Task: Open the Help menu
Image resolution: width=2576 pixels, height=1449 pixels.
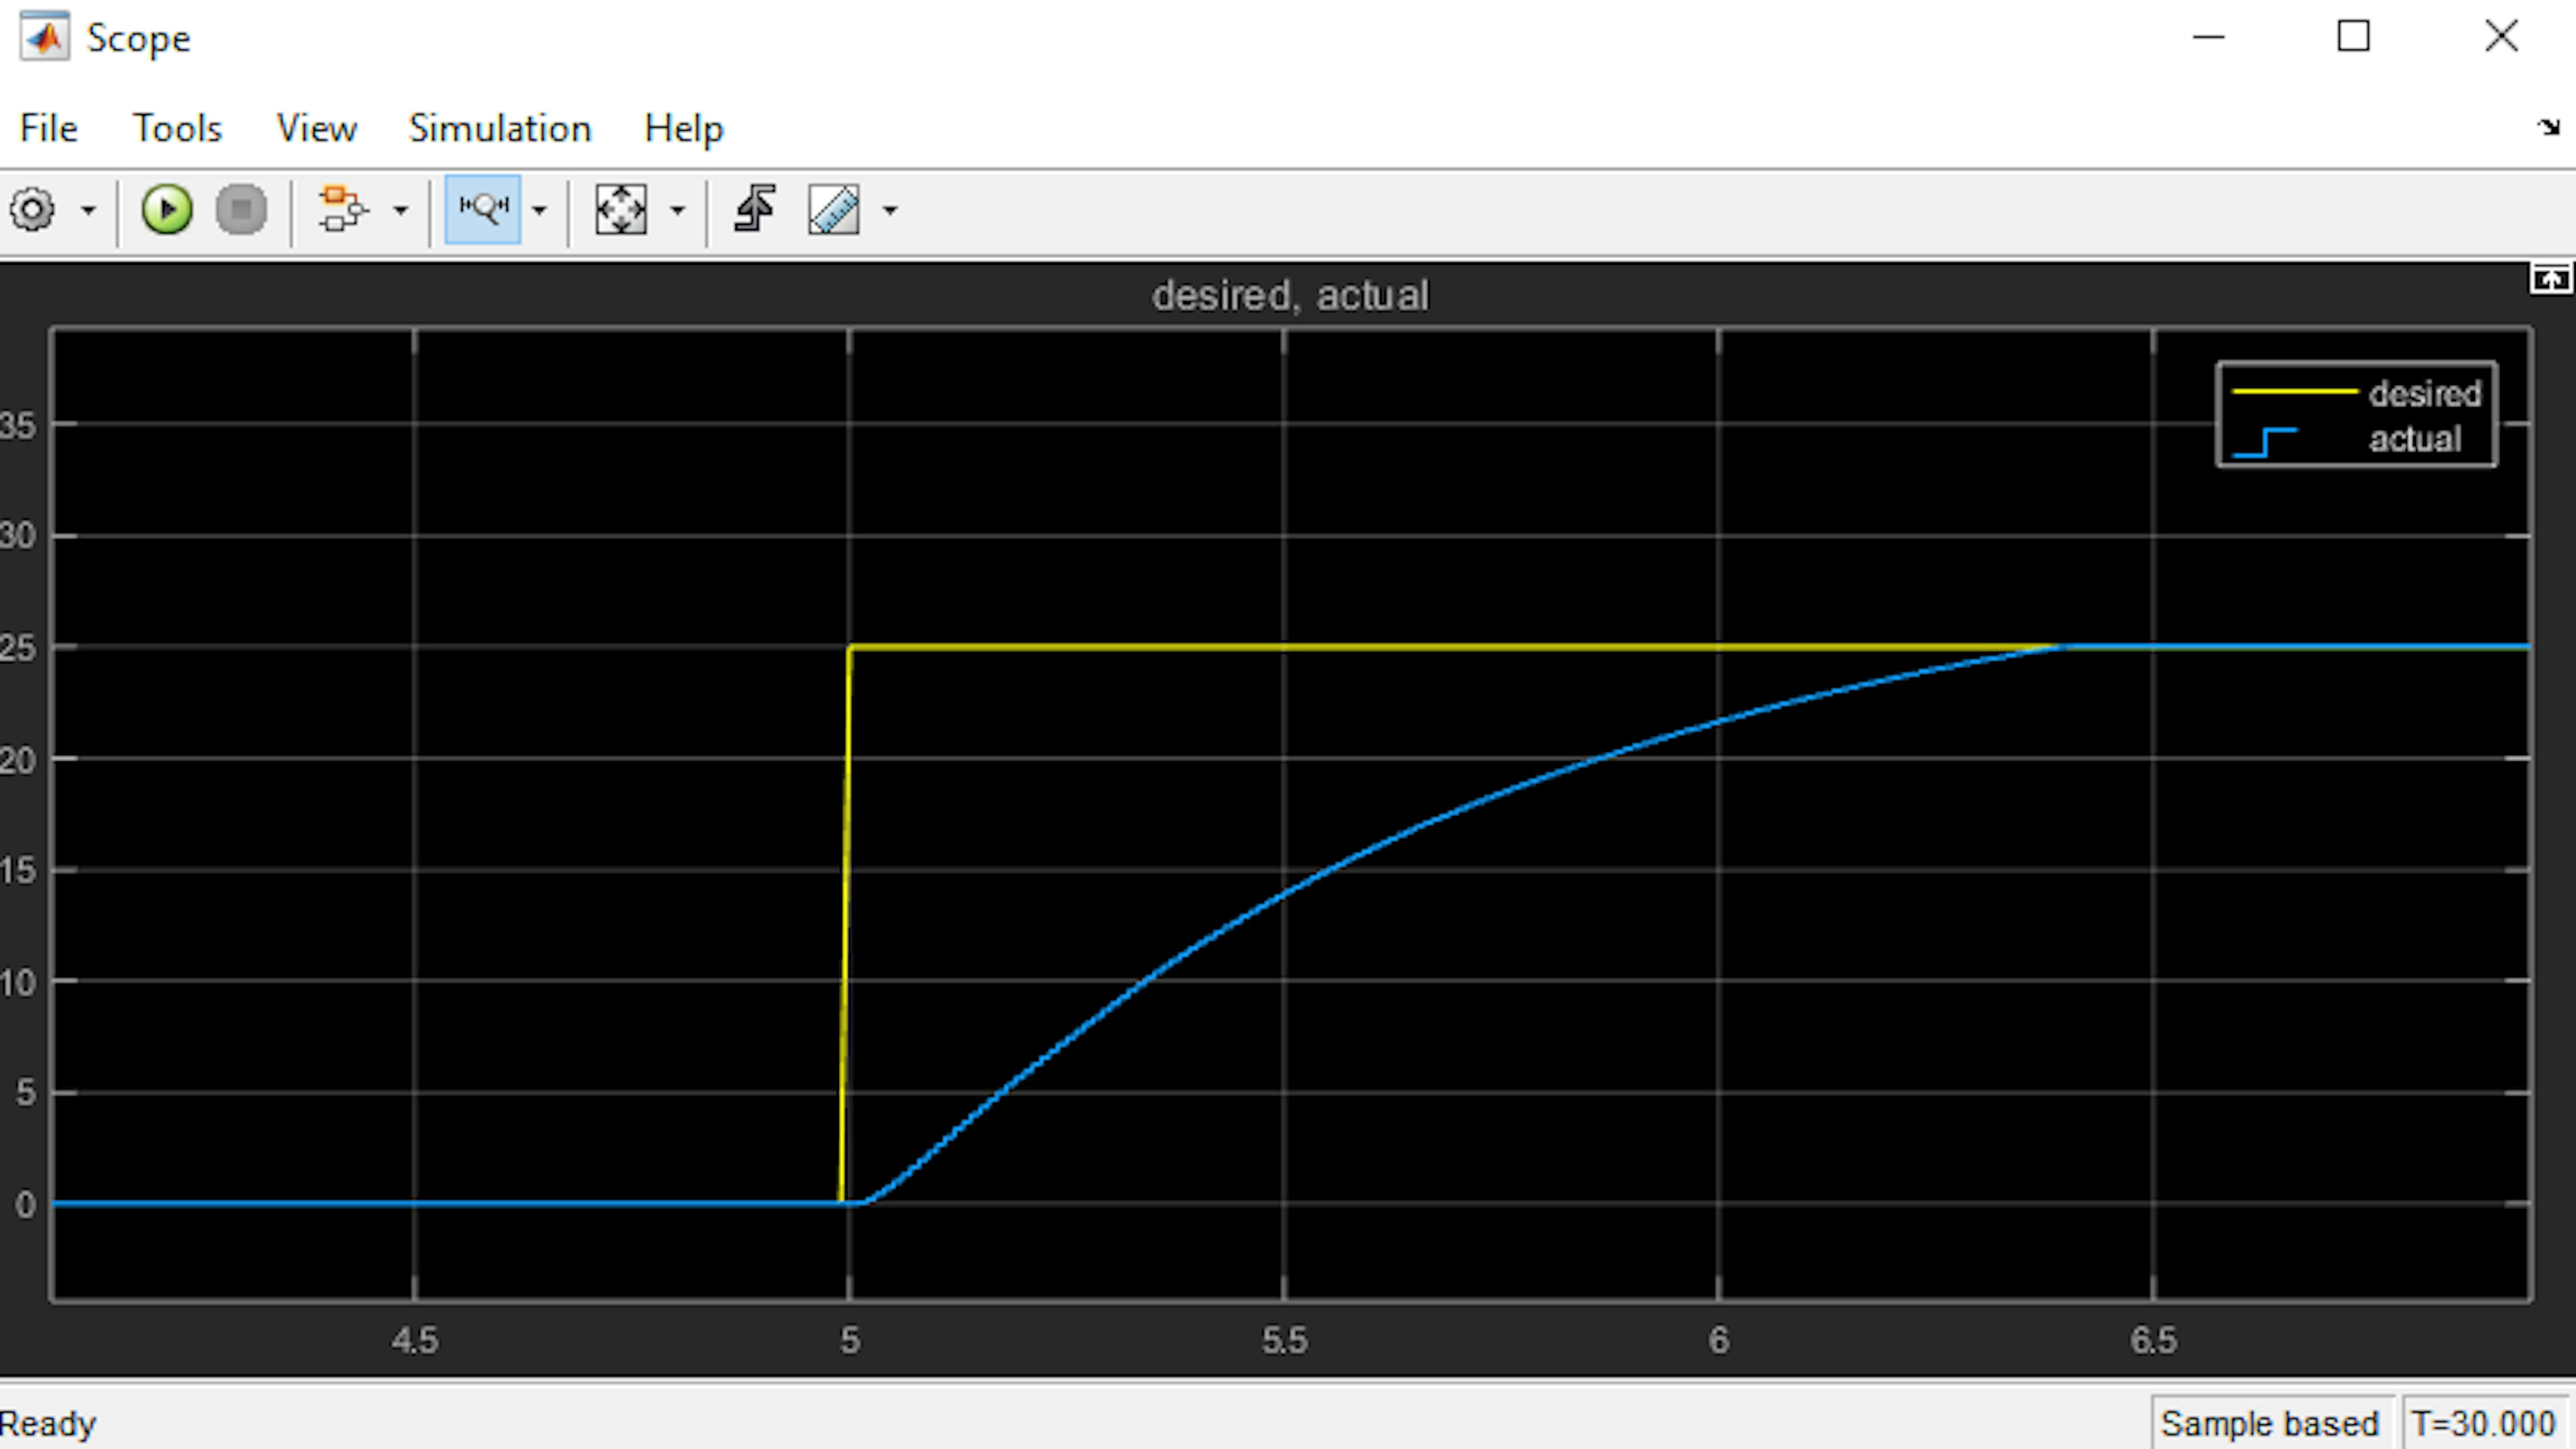Action: 683,128
